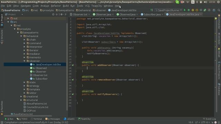Toggle the TeamCity tool window button
The height and width of the screenshot is (124, 221).
point(84,119)
